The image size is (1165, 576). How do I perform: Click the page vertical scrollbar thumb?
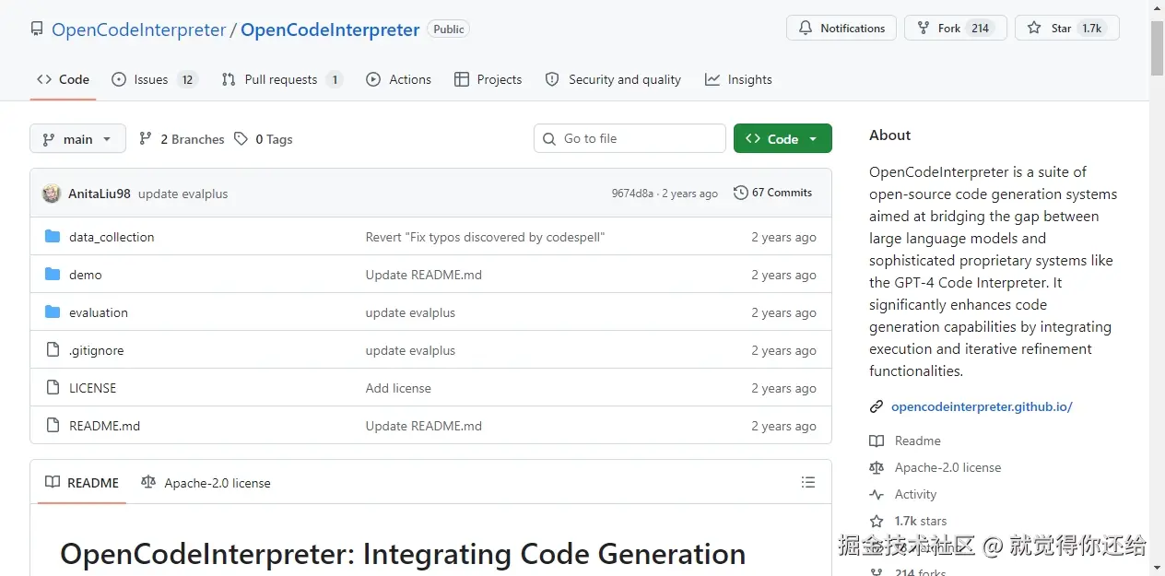tap(1157, 46)
